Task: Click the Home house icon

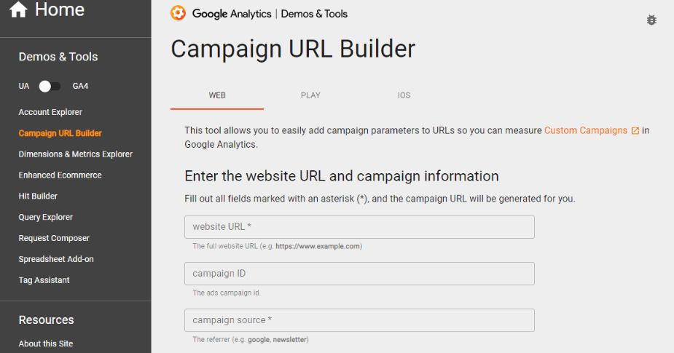Action: 18,10
